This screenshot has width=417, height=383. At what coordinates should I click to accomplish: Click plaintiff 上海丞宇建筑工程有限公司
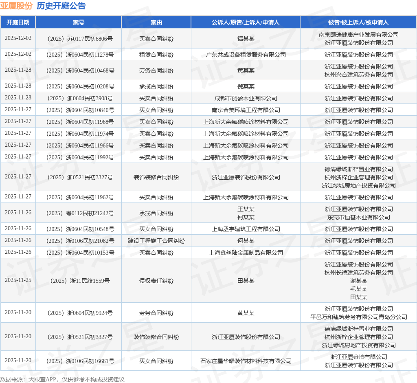click(246, 229)
